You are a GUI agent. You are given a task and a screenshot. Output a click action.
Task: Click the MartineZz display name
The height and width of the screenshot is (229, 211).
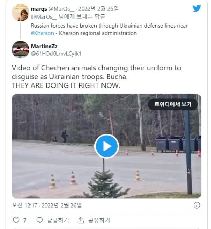click(x=44, y=46)
